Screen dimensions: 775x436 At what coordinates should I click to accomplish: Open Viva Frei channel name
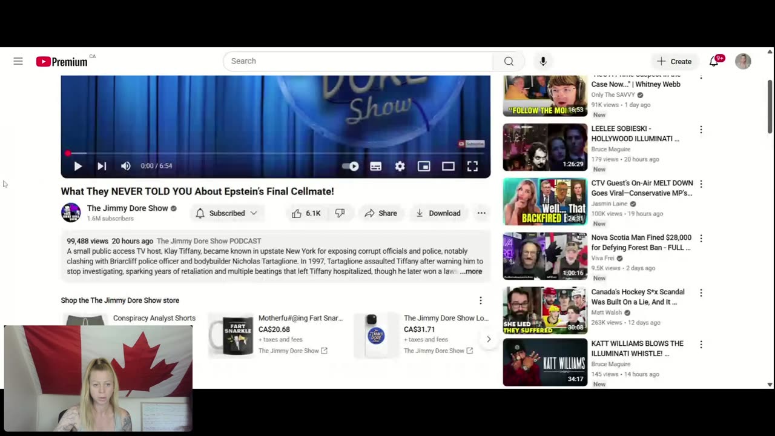(602, 258)
